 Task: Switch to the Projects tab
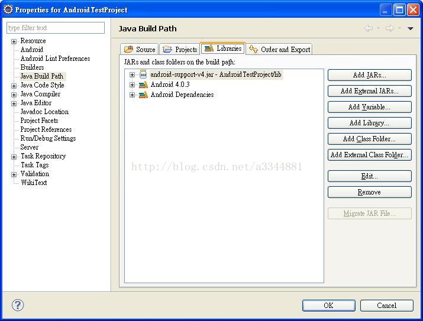[x=179, y=49]
